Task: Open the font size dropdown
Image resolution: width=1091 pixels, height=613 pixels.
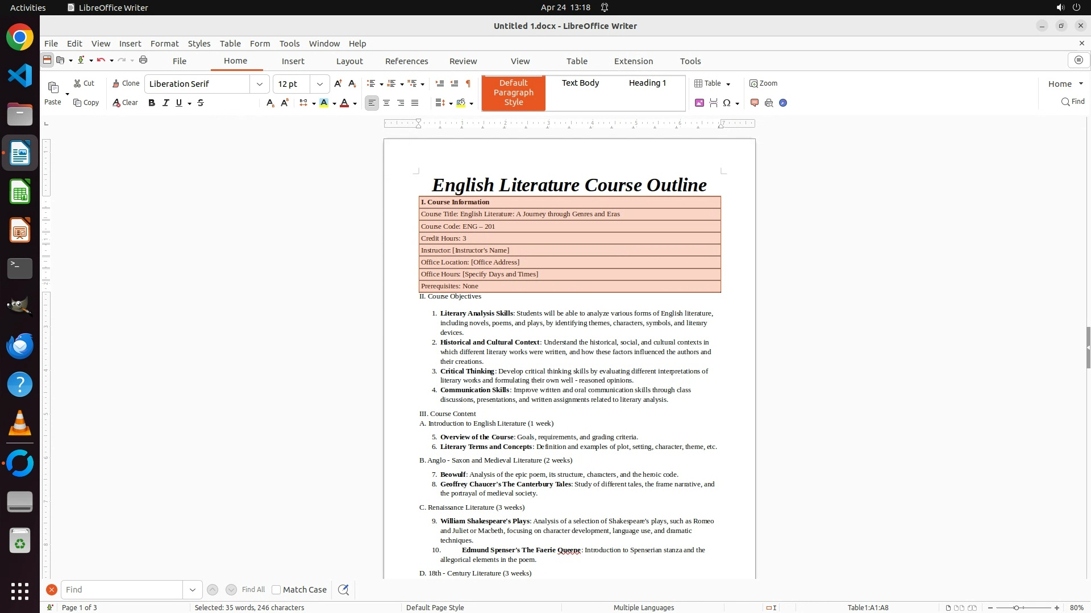Action: pos(320,84)
